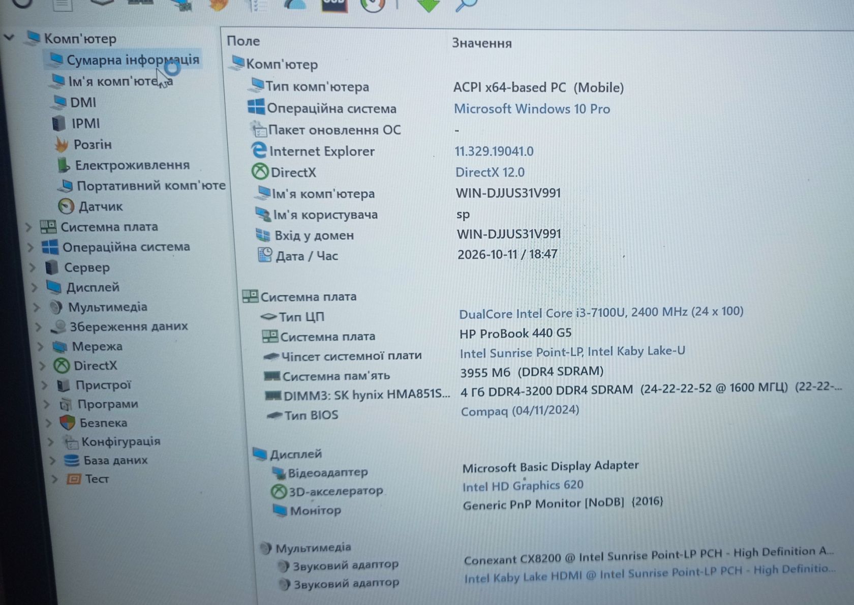Viewport: 854px width, 605px height.
Task: Click the Тест benchmark icon in tree
Action: tap(74, 479)
